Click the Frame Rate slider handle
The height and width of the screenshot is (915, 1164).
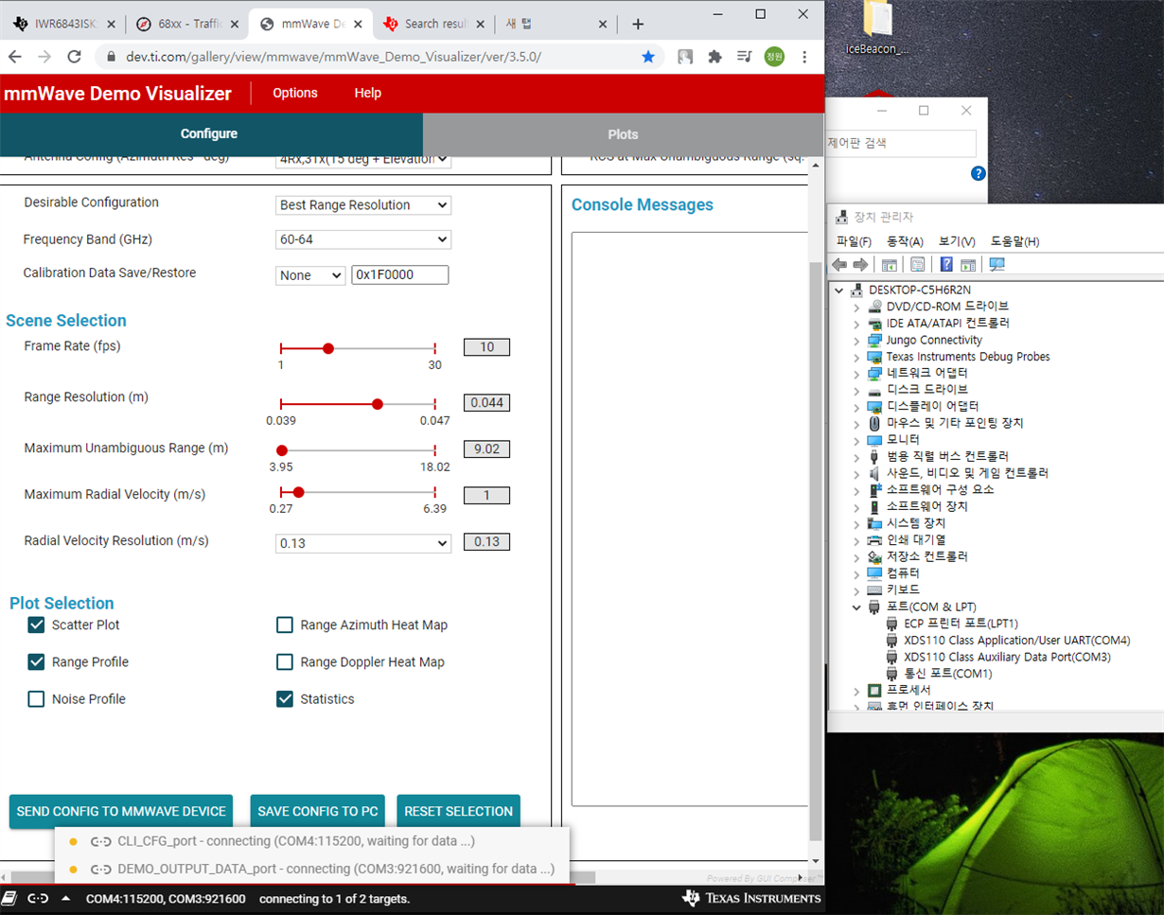[328, 348]
